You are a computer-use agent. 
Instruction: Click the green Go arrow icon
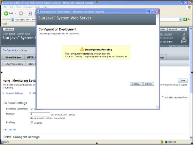(x=185, y=19)
